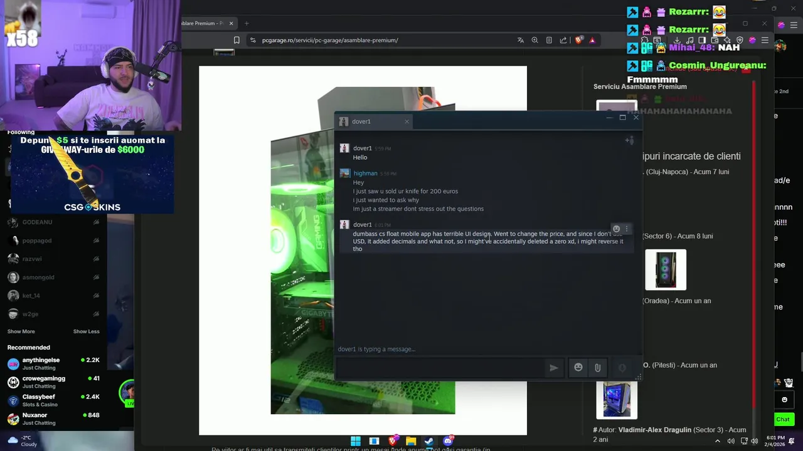Open razvwi channel in sidebar

pos(53,259)
